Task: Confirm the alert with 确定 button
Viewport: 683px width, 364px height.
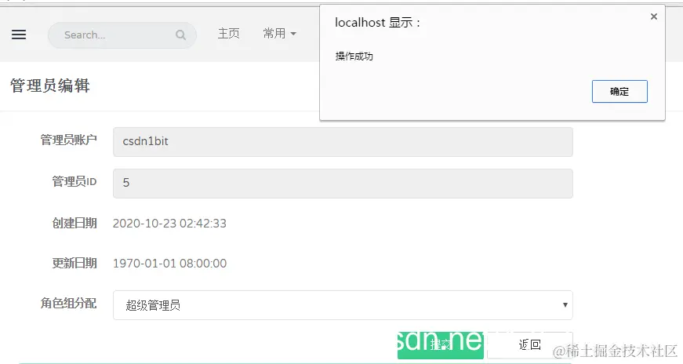Action: point(619,92)
